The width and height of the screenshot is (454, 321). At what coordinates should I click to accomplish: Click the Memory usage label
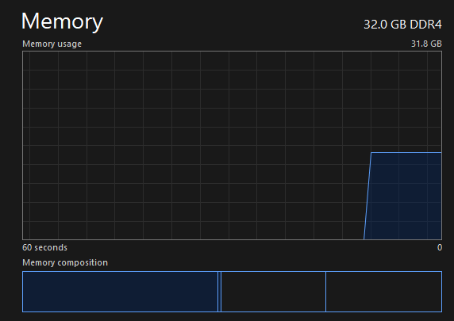[x=52, y=44]
